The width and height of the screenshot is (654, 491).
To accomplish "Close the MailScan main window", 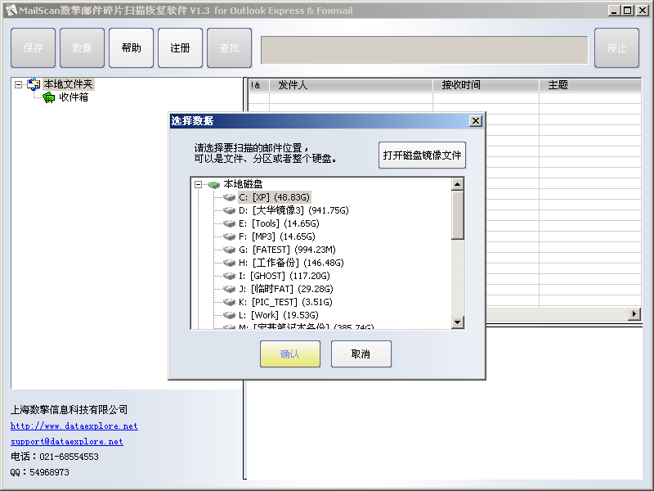I will [x=643, y=11].
